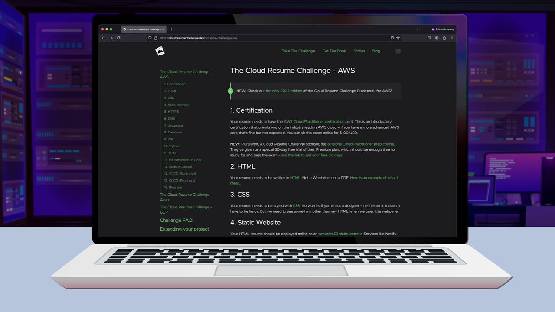Click the HTML link in section 2
This screenshot has width=555, height=312.
[x=295, y=178]
